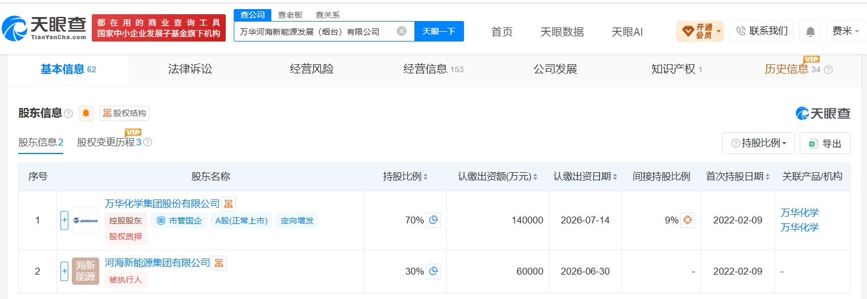Image resolution: width=867 pixels, height=299 pixels.
Task: Open the 开通会员 membership dropdown
Action: click(700, 31)
